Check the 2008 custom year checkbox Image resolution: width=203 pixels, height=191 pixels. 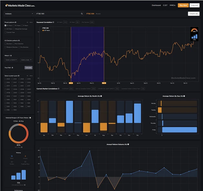coord(19,89)
